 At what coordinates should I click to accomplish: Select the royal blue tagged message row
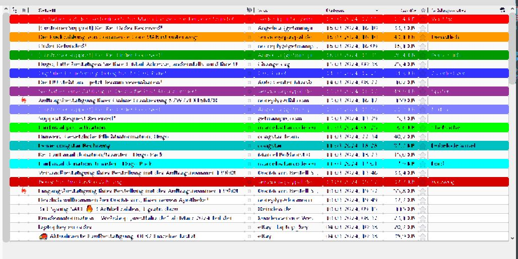point(259,73)
